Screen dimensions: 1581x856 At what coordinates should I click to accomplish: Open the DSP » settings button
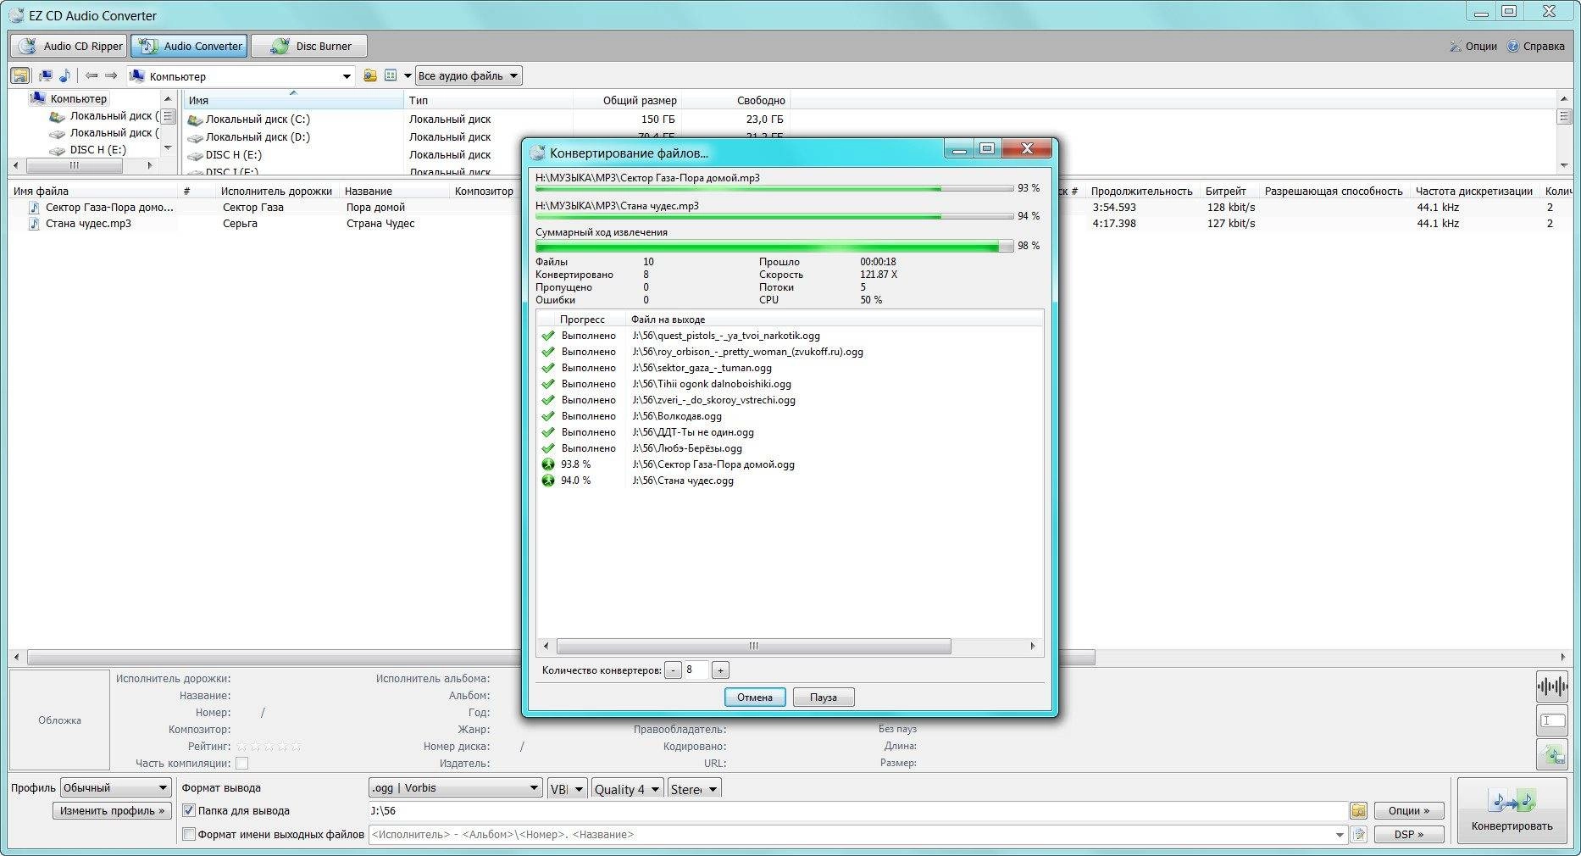point(1409,835)
